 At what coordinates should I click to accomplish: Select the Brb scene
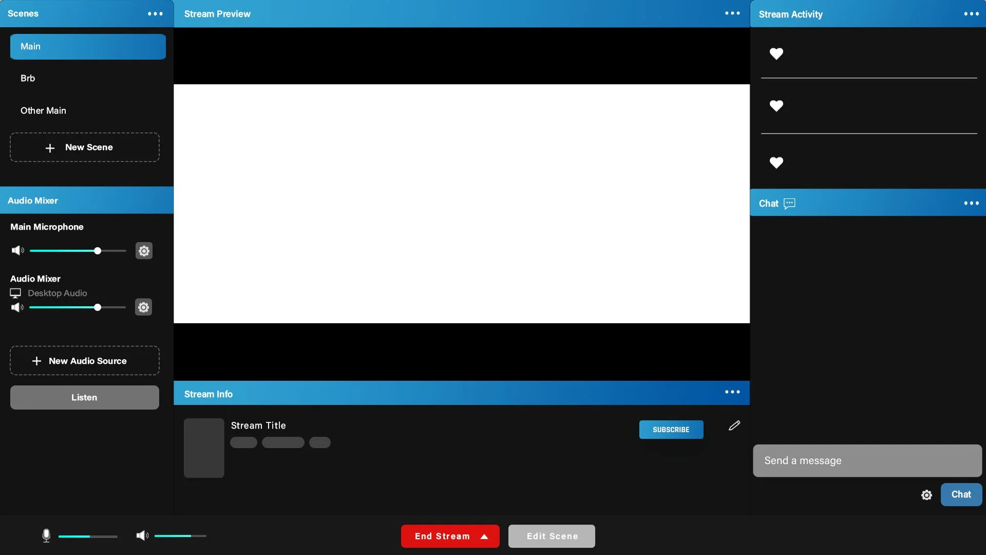pos(28,78)
